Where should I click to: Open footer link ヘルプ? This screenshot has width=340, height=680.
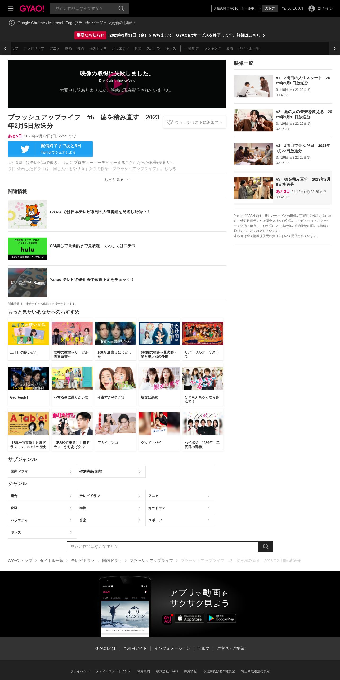point(203,648)
